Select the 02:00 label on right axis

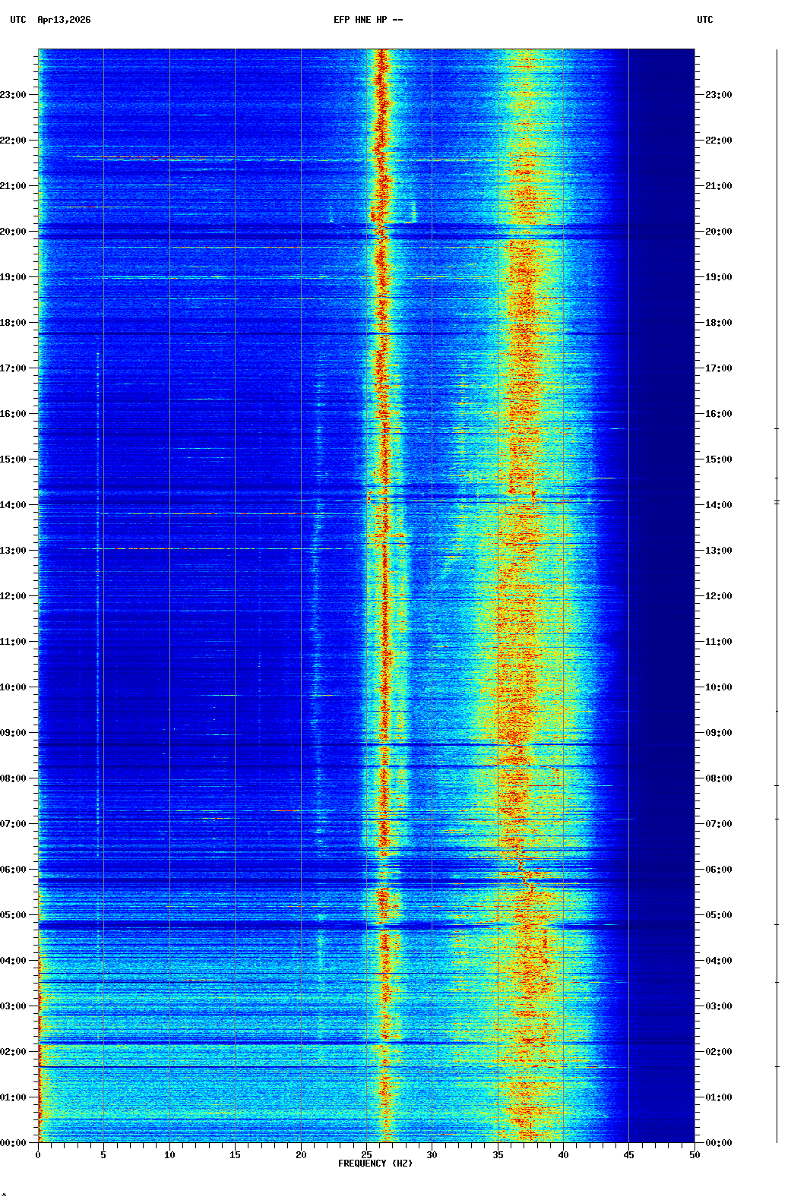pos(718,1052)
